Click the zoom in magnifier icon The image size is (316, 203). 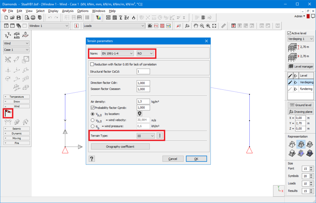[208, 26]
